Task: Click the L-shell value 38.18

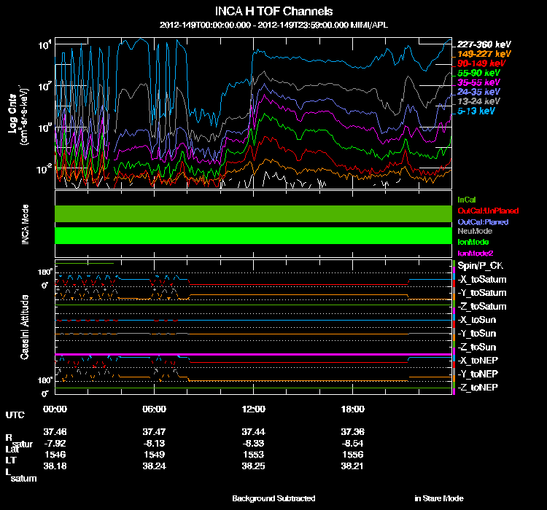Action: tap(55, 466)
